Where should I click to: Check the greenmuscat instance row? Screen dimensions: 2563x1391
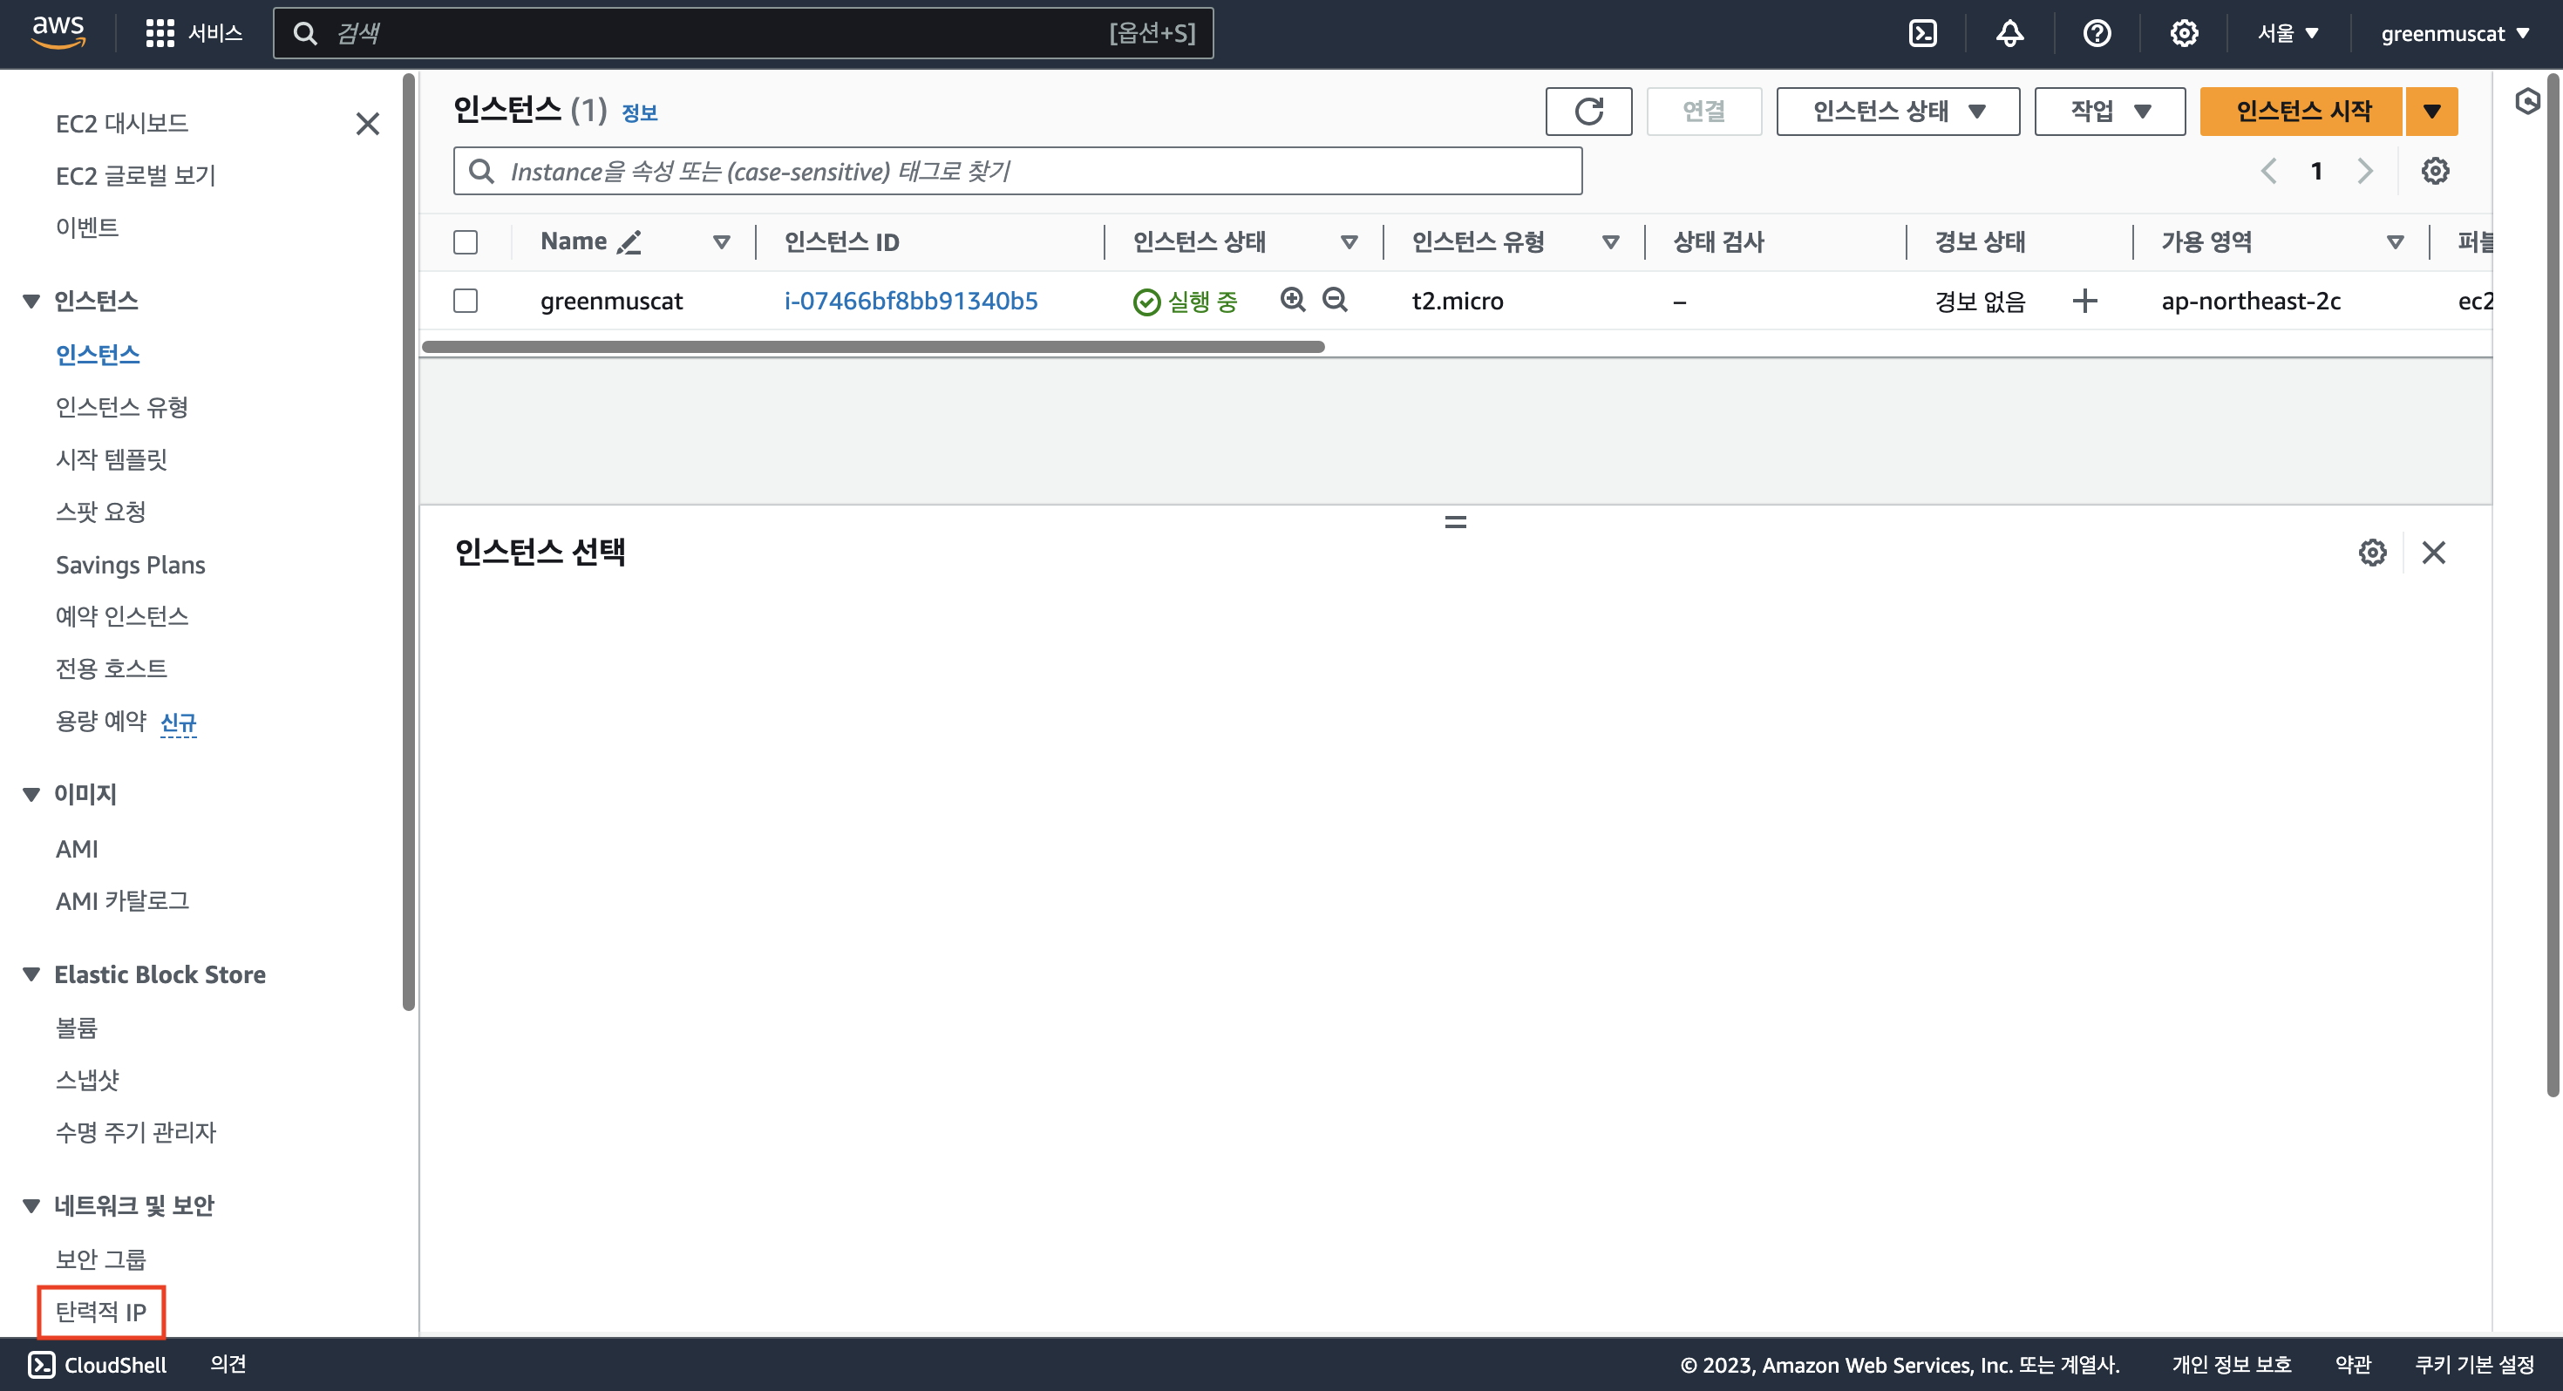466,301
